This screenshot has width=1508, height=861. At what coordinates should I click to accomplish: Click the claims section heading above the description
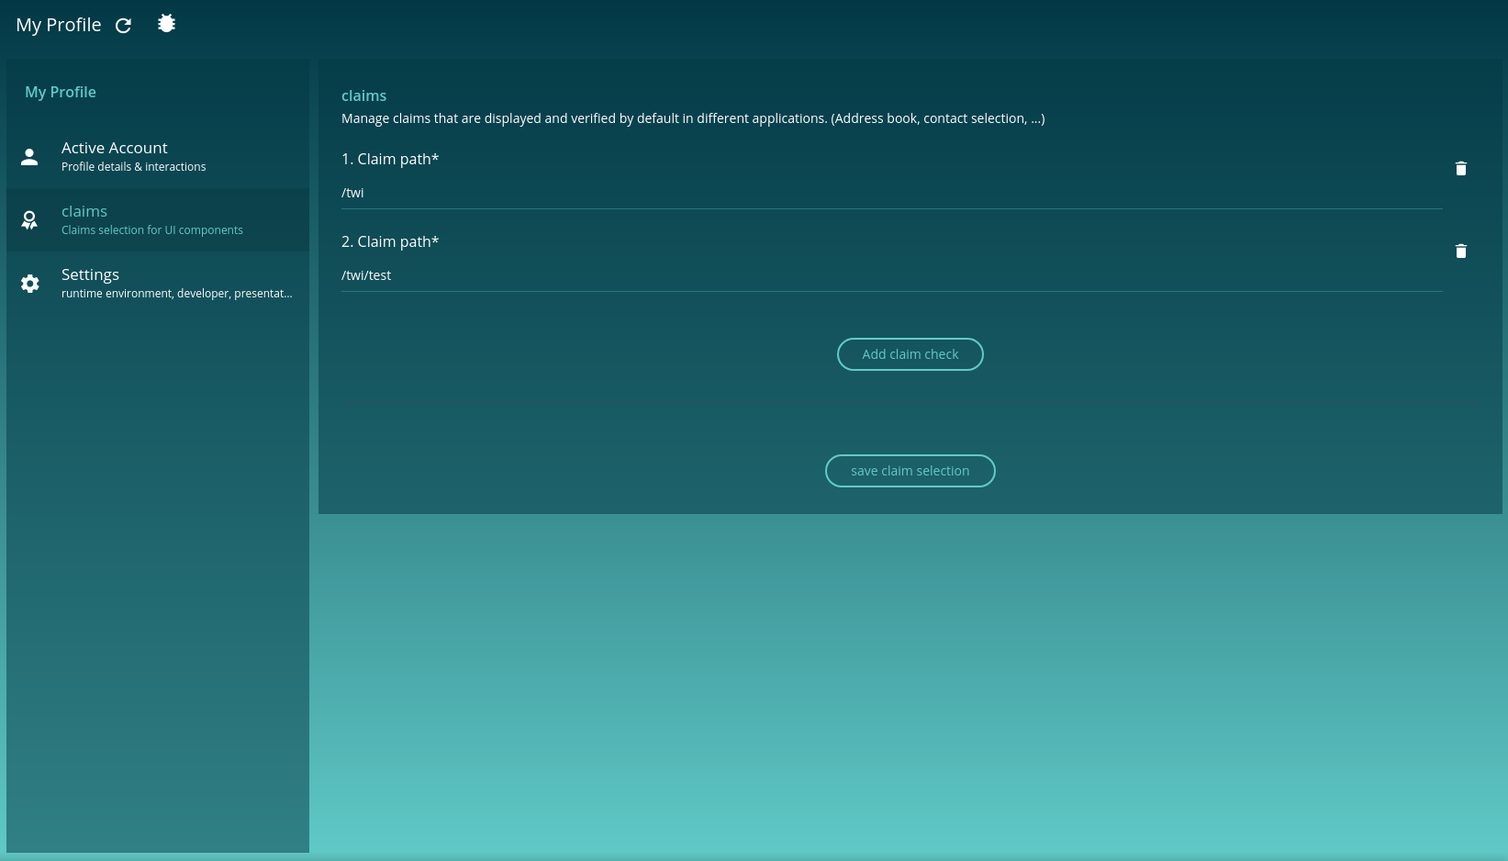tap(363, 95)
